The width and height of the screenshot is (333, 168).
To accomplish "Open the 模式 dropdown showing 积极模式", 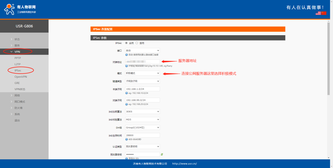I will [x=142, y=73].
